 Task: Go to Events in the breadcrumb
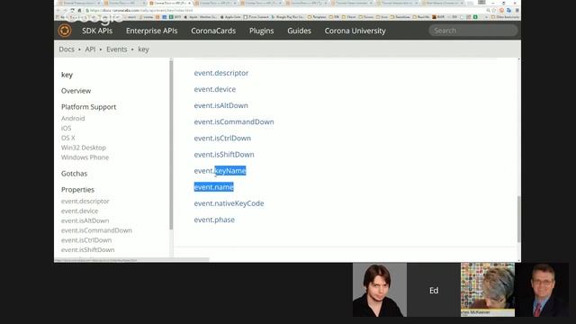117,49
